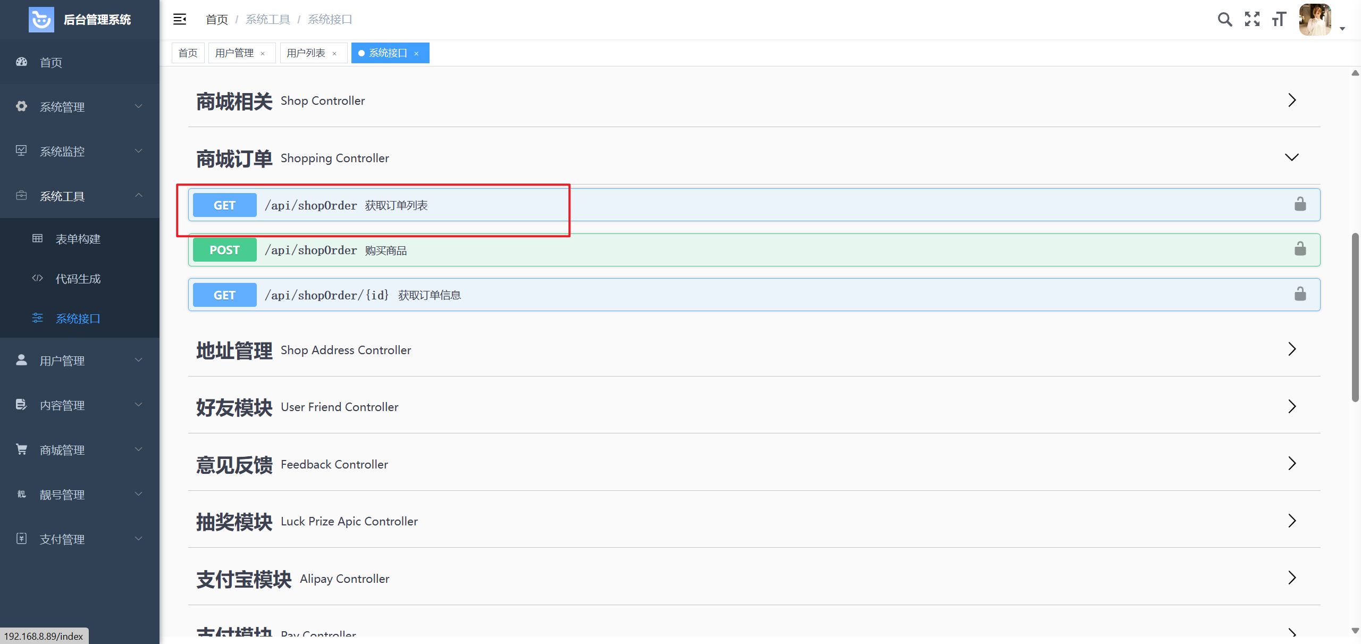Click the vertical scrollbar thumb
Screen dimensions: 1361x644
[x=1355, y=316]
